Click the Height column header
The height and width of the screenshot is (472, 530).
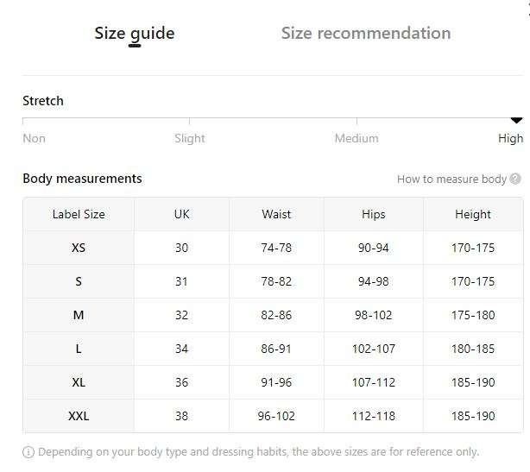[473, 214]
